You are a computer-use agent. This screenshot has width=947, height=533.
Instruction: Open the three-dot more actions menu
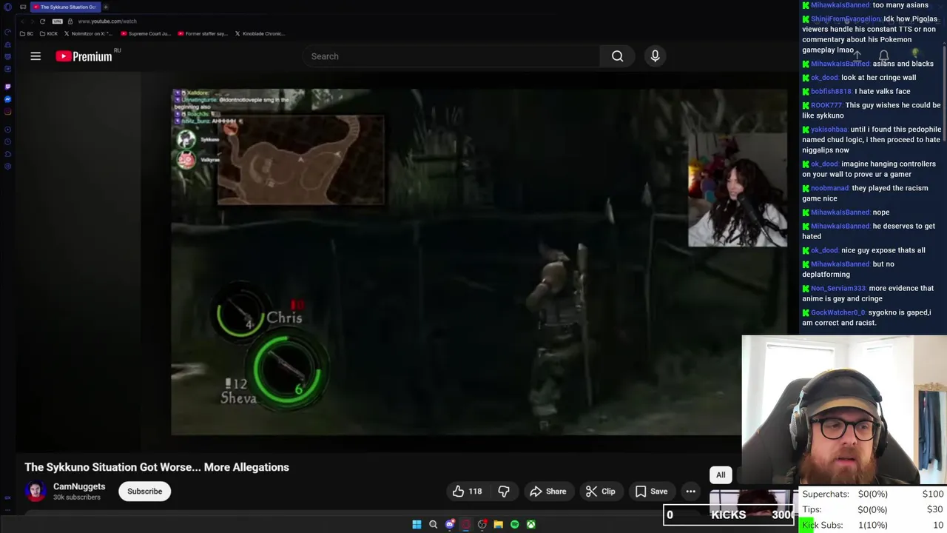pyautogui.click(x=690, y=492)
